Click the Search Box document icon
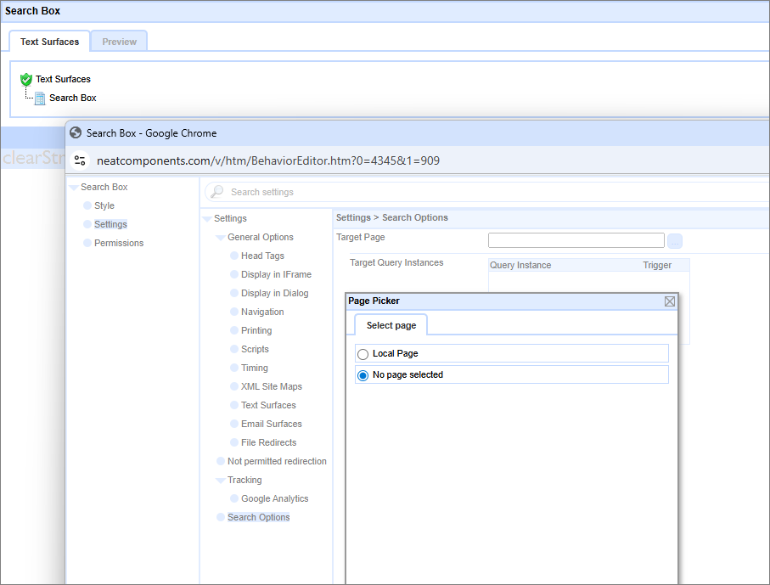Image resolution: width=770 pixels, height=585 pixels. coord(40,98)
